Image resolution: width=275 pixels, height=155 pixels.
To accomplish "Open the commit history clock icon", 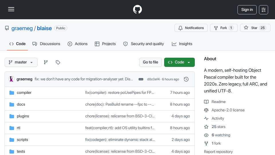I will [x=186, y=79].
